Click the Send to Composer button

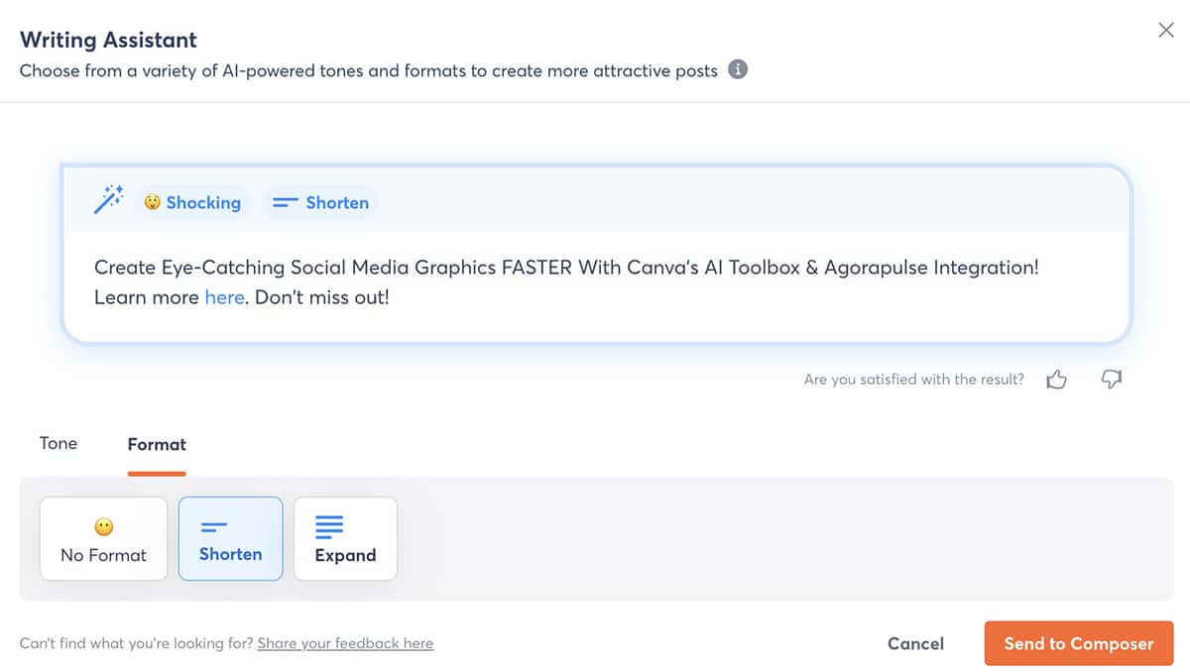1078,643
